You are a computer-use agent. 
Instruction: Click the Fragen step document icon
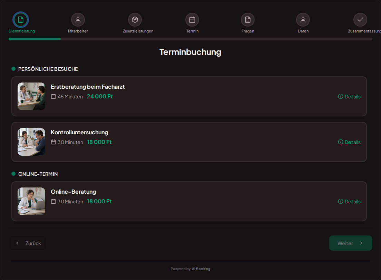click(247, 20)
